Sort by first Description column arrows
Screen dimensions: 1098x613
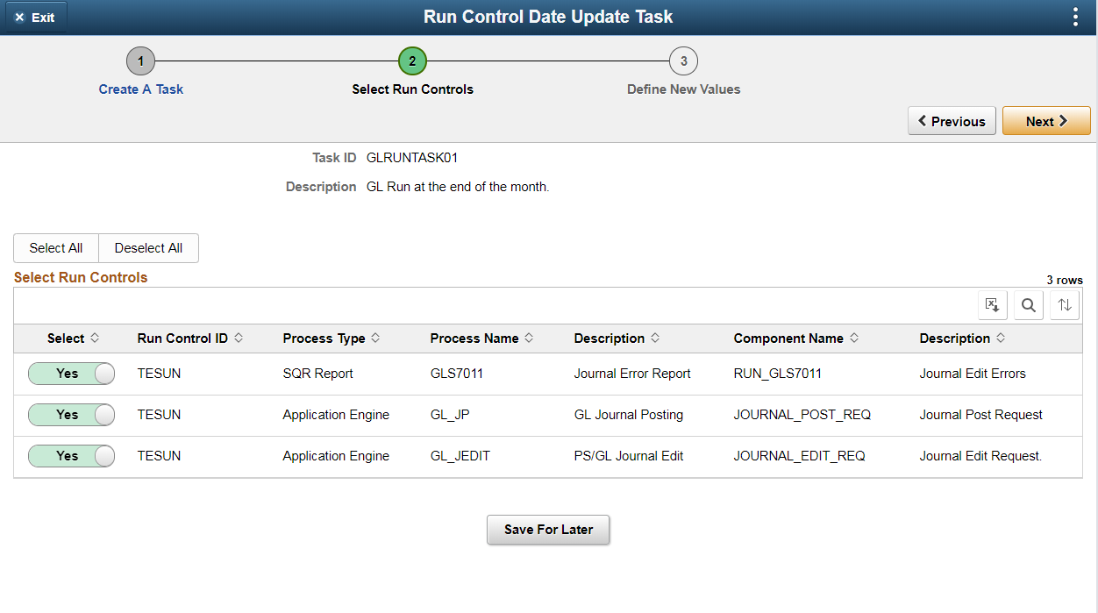pos(655,339)
